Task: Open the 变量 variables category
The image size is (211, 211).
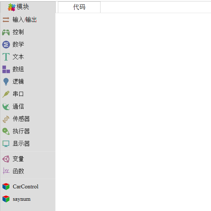Action: pyautogui.click(x=28, y=159)
